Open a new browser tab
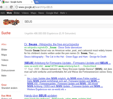 point(37,2)
